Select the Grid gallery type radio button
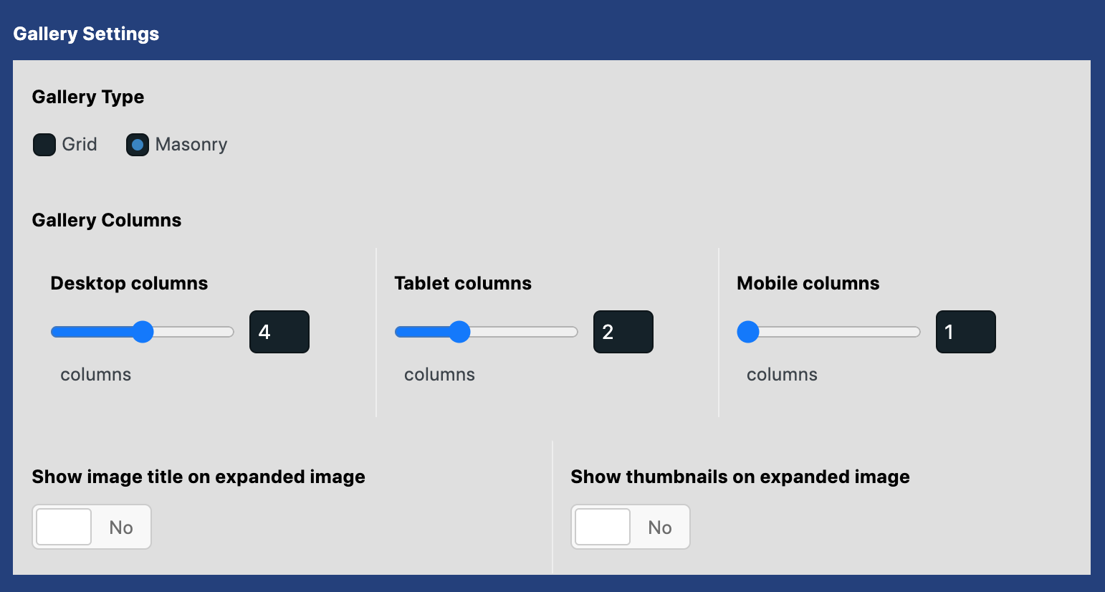1105x592 pixels. (x=44, y=145)
